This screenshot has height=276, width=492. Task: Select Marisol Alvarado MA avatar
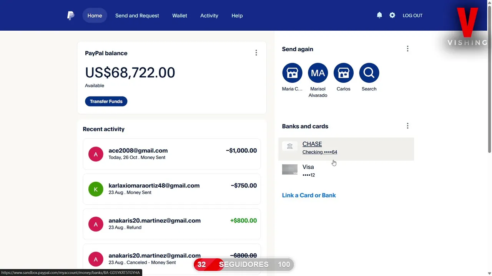point(318,73)
